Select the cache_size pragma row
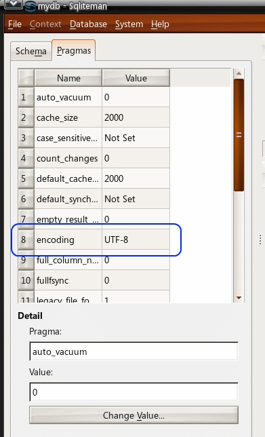 pos(94,117)
